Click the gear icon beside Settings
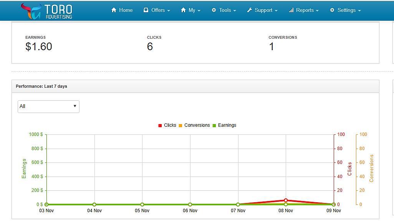The image size is (394, 221). click(332, 10)
